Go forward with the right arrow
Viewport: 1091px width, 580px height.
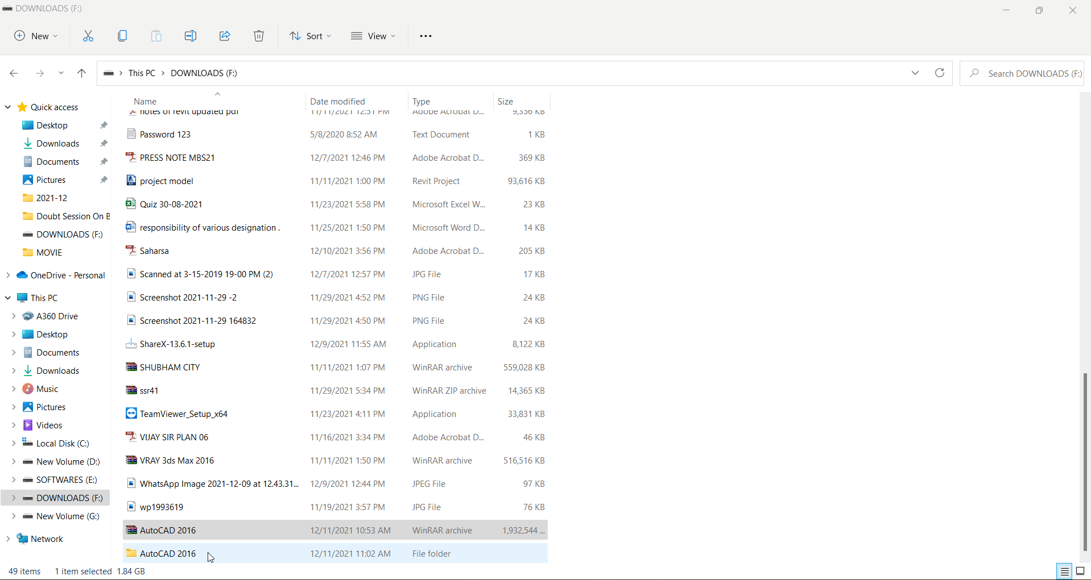pos(39,73)
